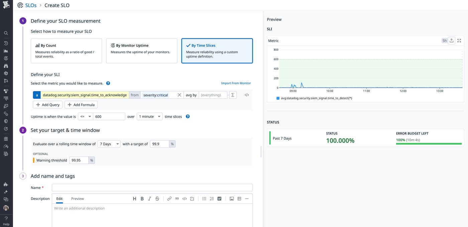This screenshot has width=468, height=227.
Task: Switch to description Edit tab
Action: pos(60,199)
